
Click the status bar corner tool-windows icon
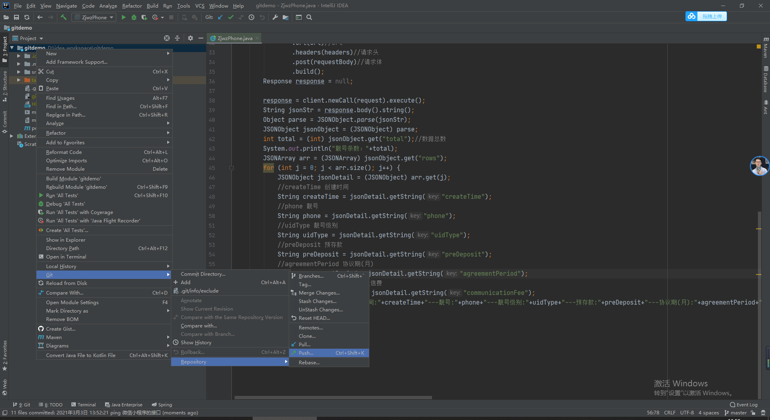(5, 413)
